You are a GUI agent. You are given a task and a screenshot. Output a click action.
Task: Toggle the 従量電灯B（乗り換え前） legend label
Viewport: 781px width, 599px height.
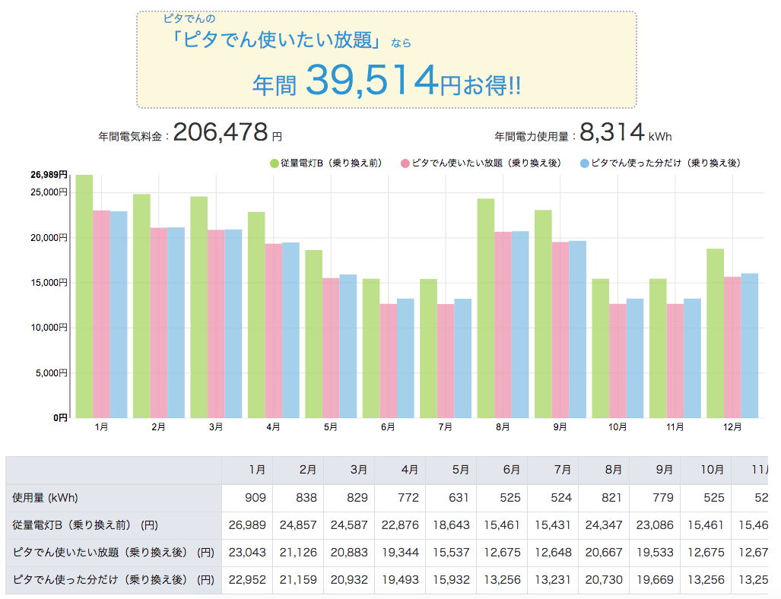(332, 163)
